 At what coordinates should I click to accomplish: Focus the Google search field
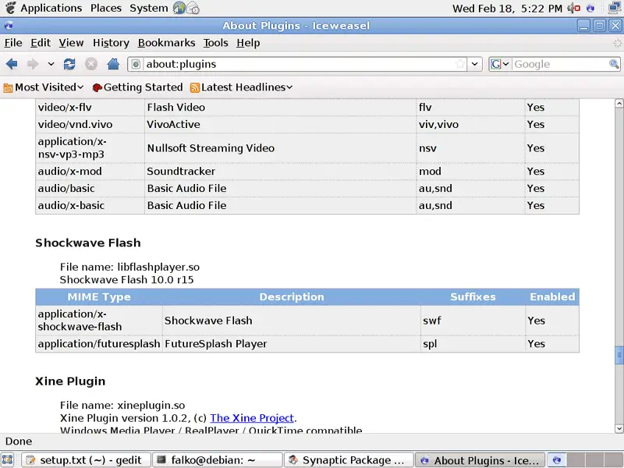coord(560,64)
